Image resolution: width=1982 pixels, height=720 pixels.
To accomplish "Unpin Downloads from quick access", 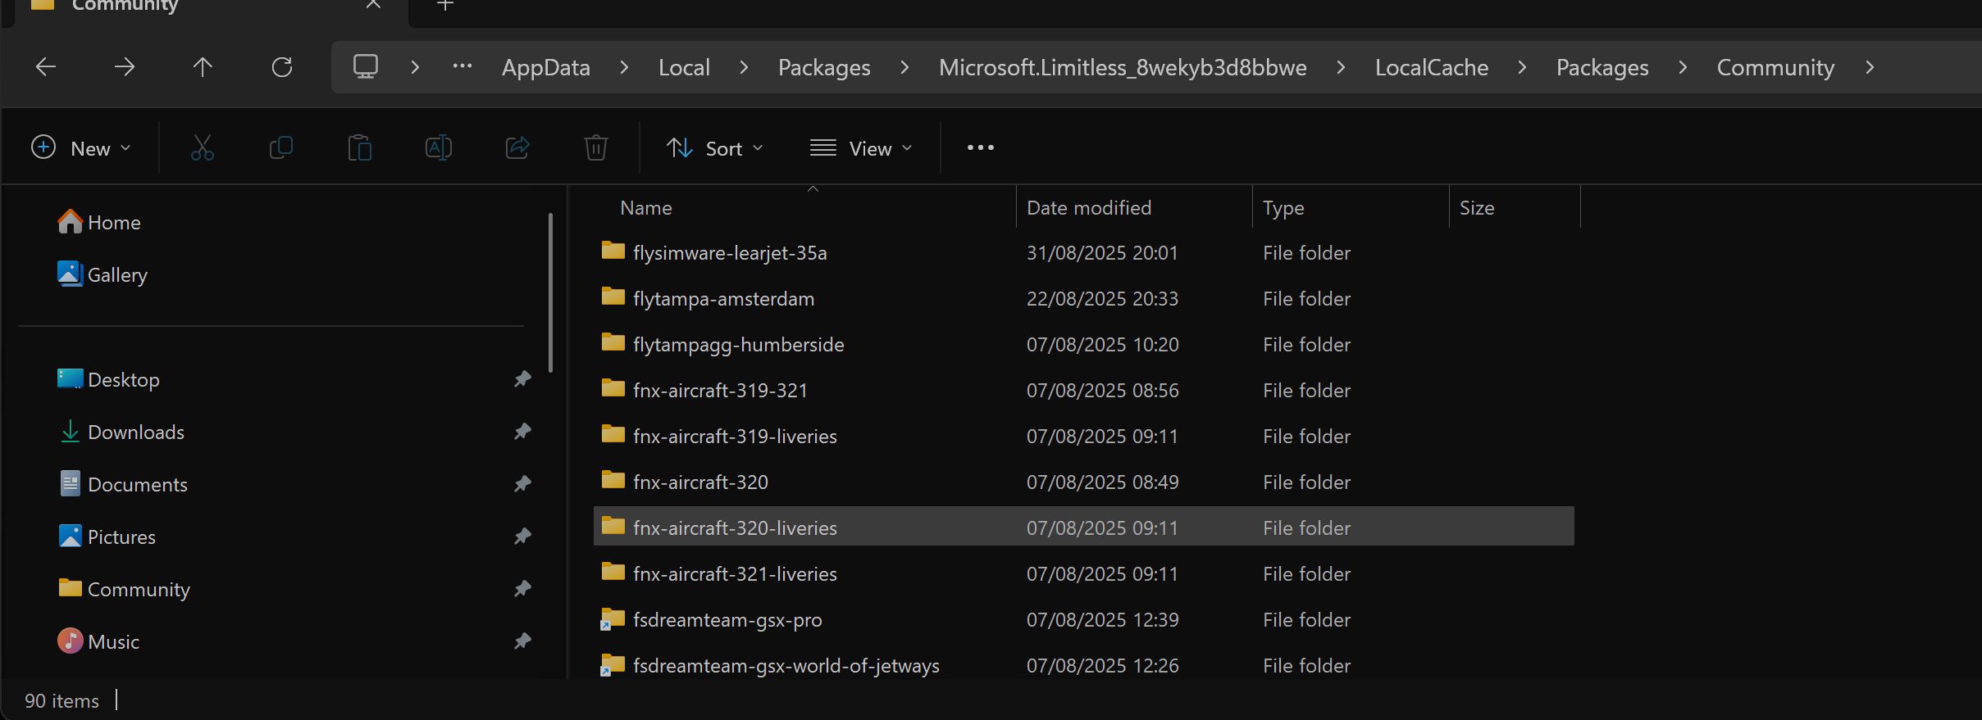I will click(x=522, y=432).
